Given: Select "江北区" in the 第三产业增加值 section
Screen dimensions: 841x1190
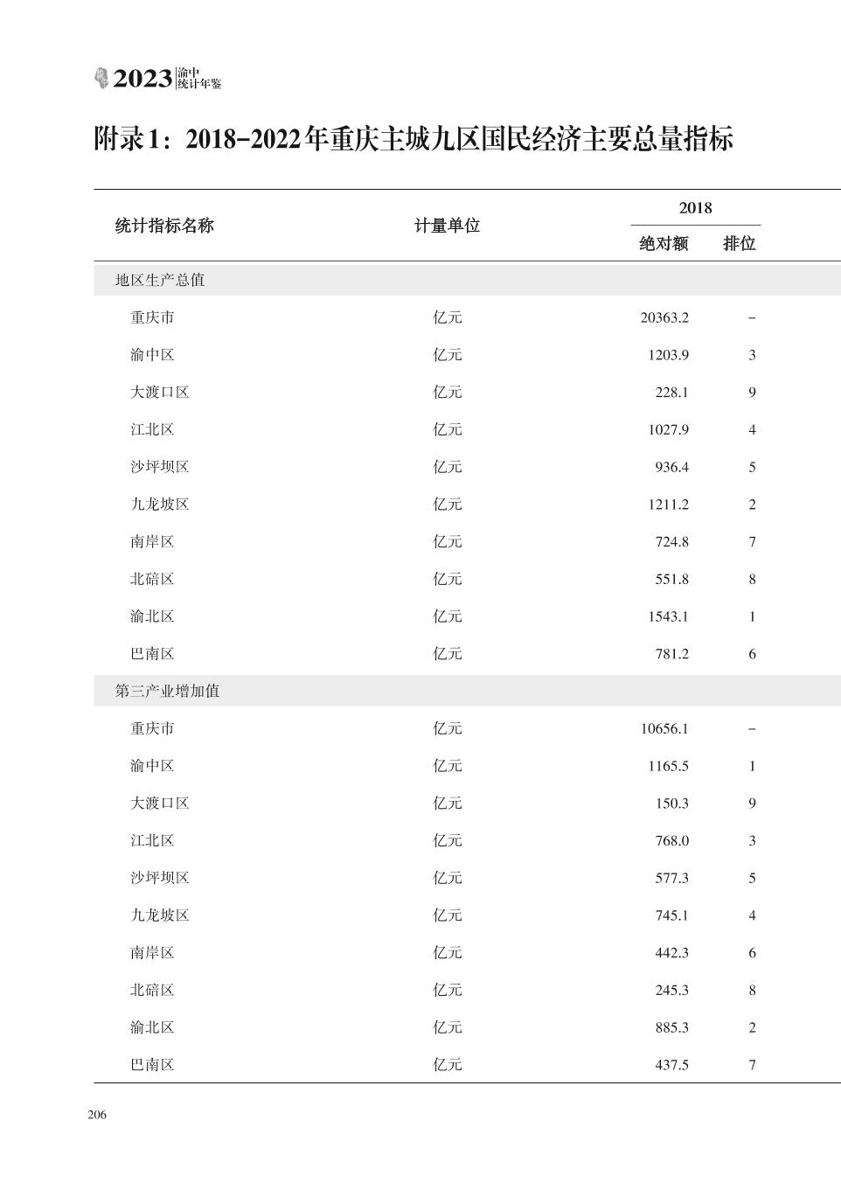Looking at the screenshot, I should [152, 841].
